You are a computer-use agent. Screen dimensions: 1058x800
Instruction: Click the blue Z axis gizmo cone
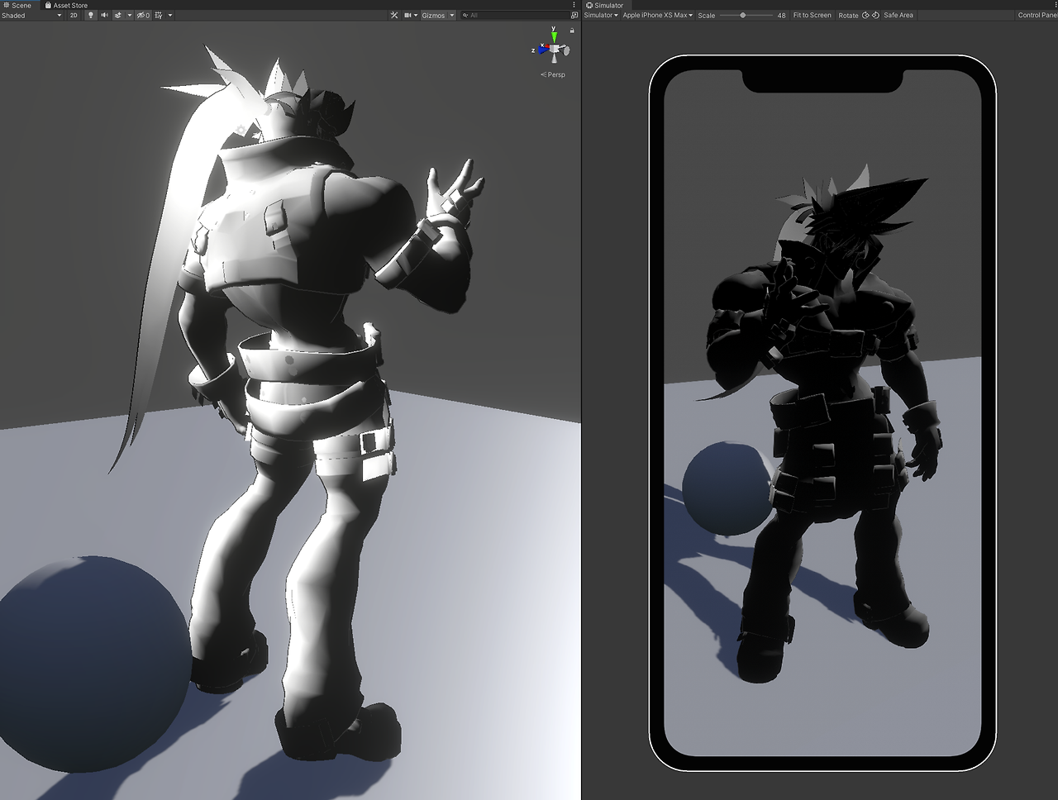click(x=543, y=50)
